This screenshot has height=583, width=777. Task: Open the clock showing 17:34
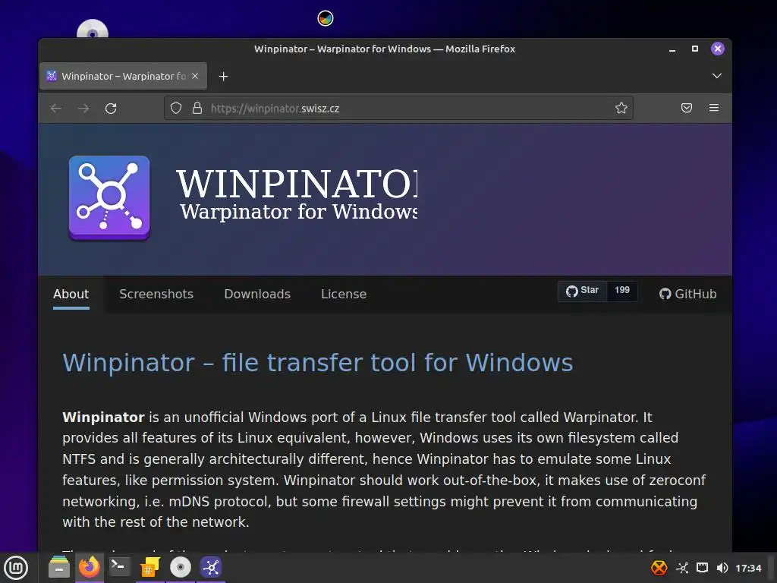pyautogui.click(x=748, y=568)
